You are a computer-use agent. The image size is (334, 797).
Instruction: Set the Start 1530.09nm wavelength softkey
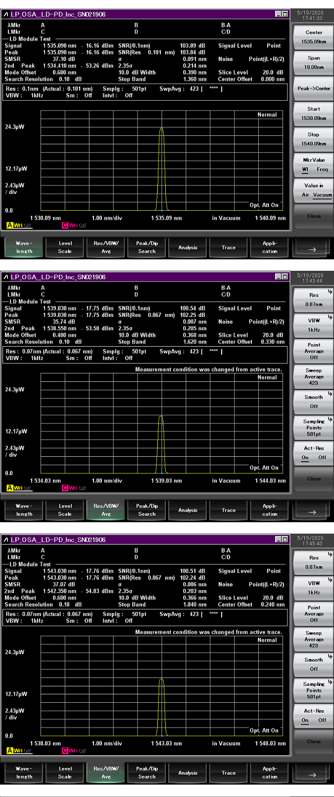pos(314,114)
